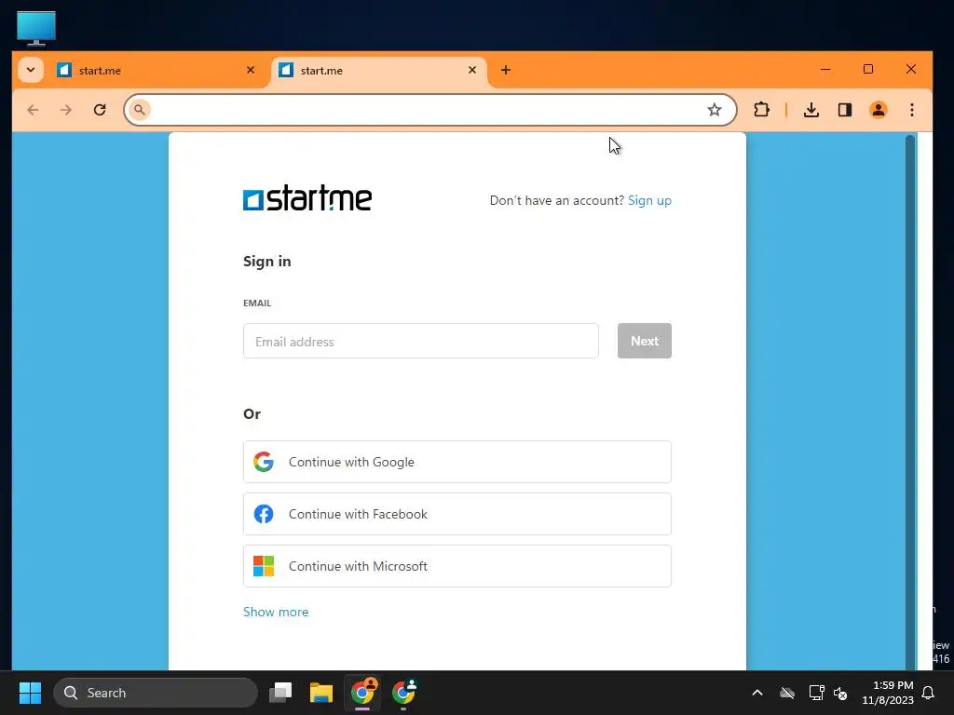Image resolution: width=954 pixels, height=715 pixels.
Task: Click the Next button
Action: [x=645, y=341]
